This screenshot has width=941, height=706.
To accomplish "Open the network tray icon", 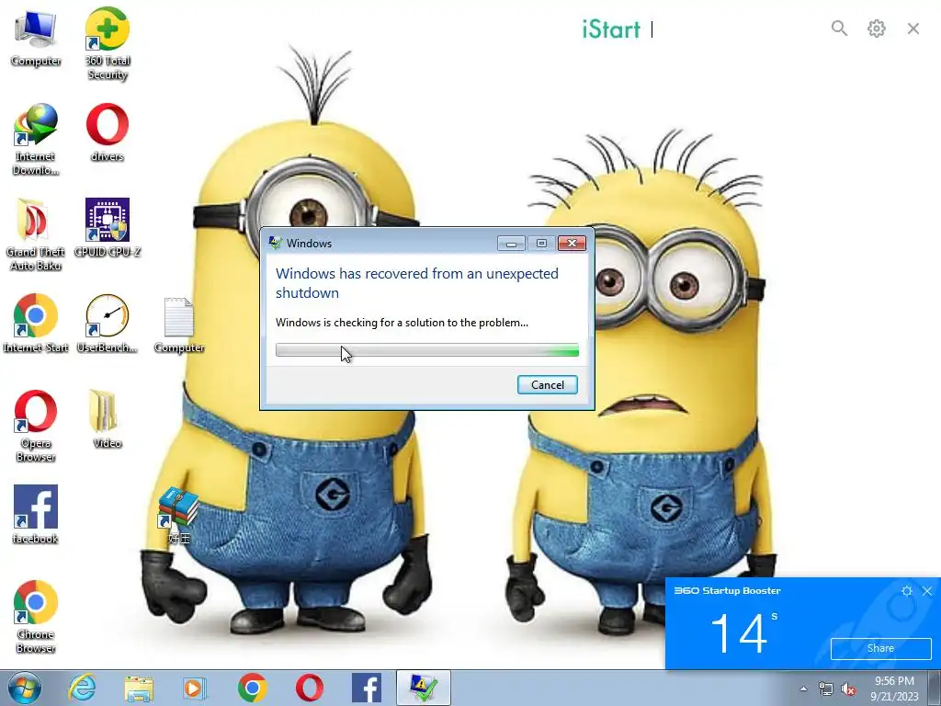I will click(x=826, y=689).
